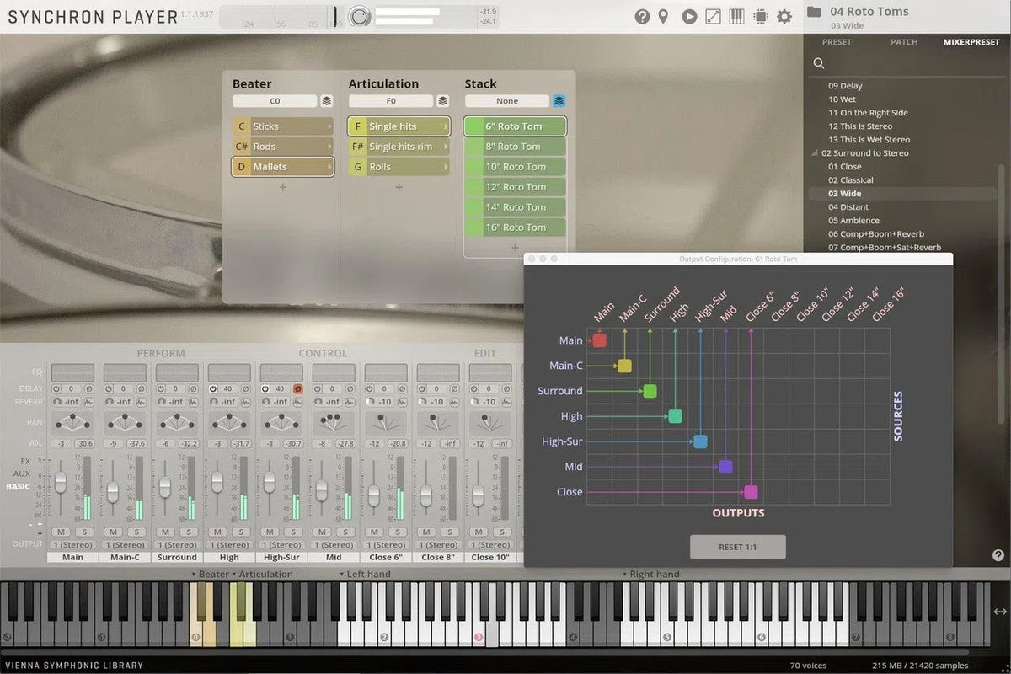Screen dimensions: 1011x674
Task: Switch to the PRESET tab
Action: [x=837, y=42]
